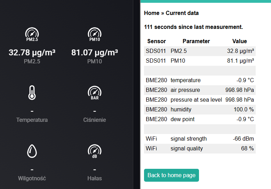Click the humidity droplet icon
Screen dimensions: 271x189
click(x=32, y=151)
